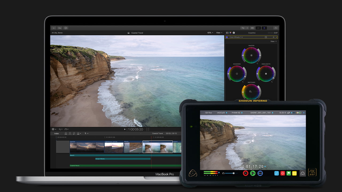This screenshot has height=192, width=342.
Task: Play the viewer with the play button
Action: coord(125,129)
